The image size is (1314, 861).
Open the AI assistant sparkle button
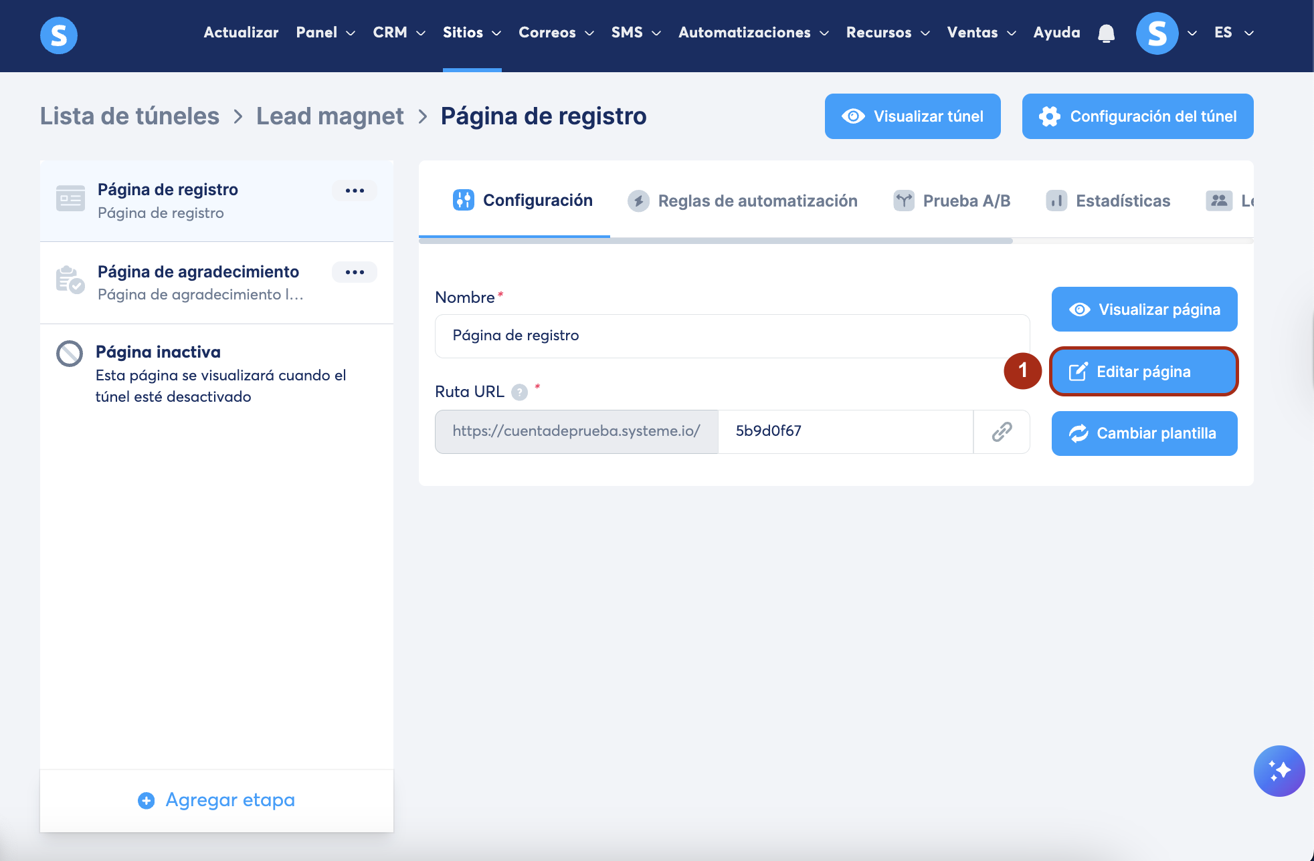point(1279,771)
